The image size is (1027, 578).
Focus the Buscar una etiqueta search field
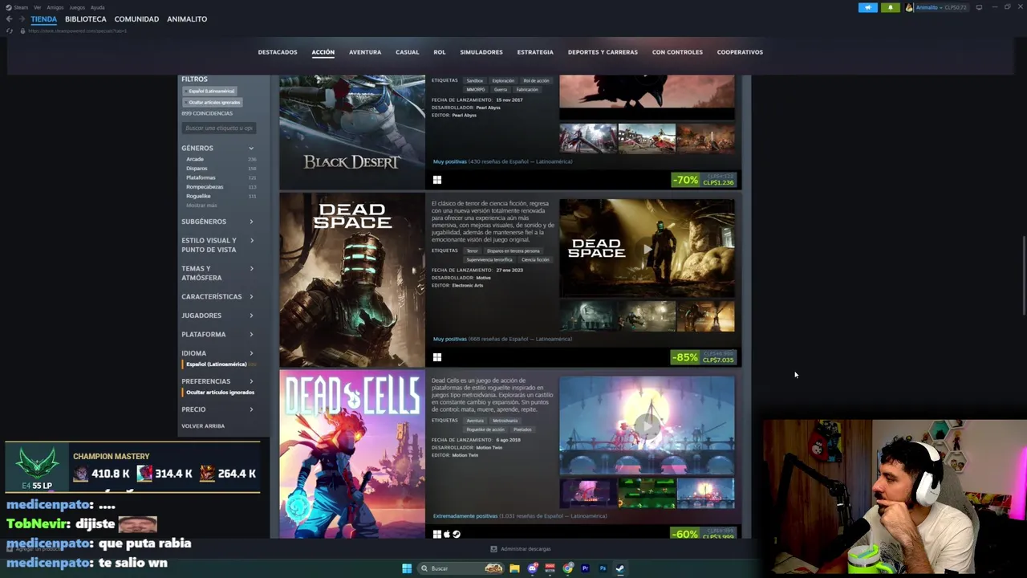(x=218, y=128)
